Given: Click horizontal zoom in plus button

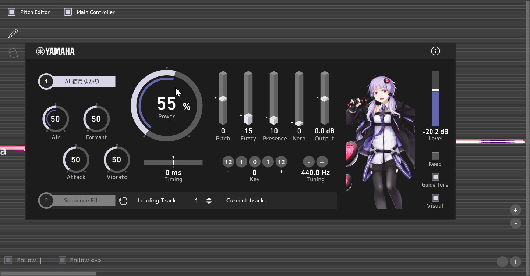Looking at the screenshot, I should point(516,262).
